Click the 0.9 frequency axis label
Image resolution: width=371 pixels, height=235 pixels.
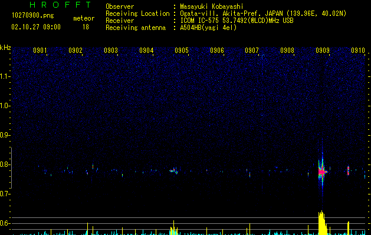[x=5, y=135]
